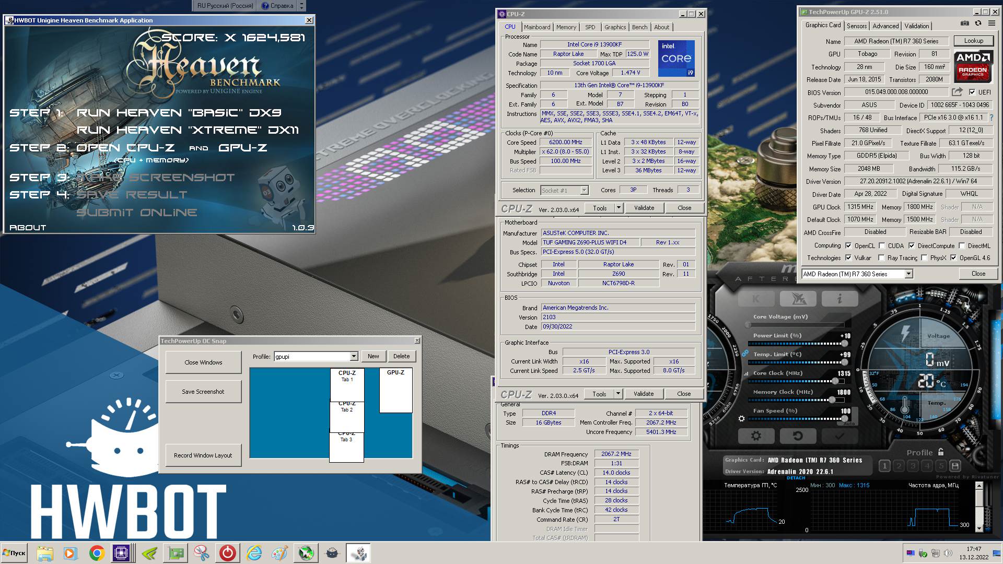1003x564 pixels.
Task: Switch to the CPU-Z Mainboard tab
Action: click(537, 27)
